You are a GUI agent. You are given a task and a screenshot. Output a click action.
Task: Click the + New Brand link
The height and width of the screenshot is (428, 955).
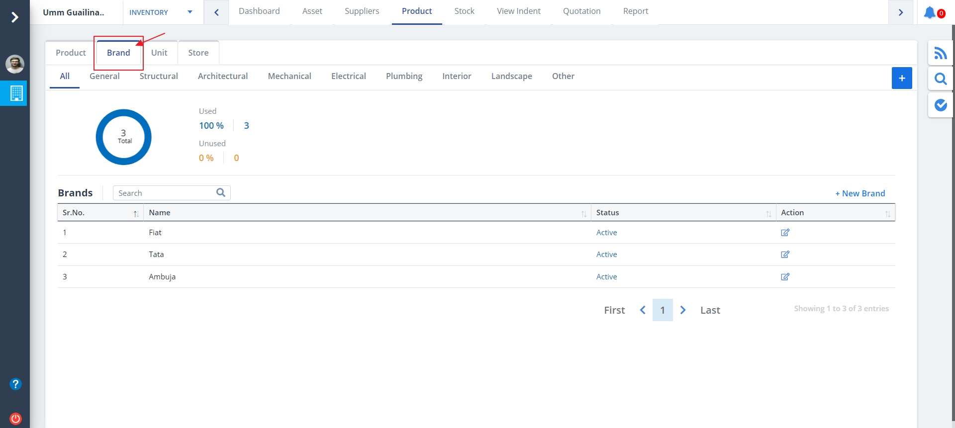pos(859,193)
